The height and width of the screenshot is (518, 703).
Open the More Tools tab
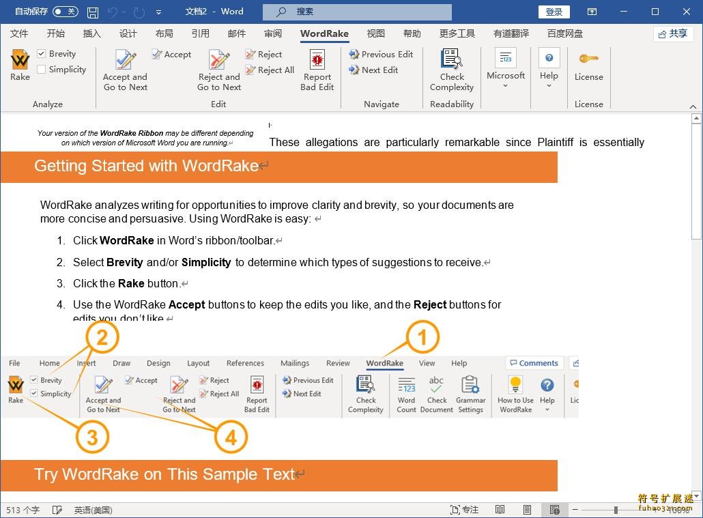(x=457, y=33)
